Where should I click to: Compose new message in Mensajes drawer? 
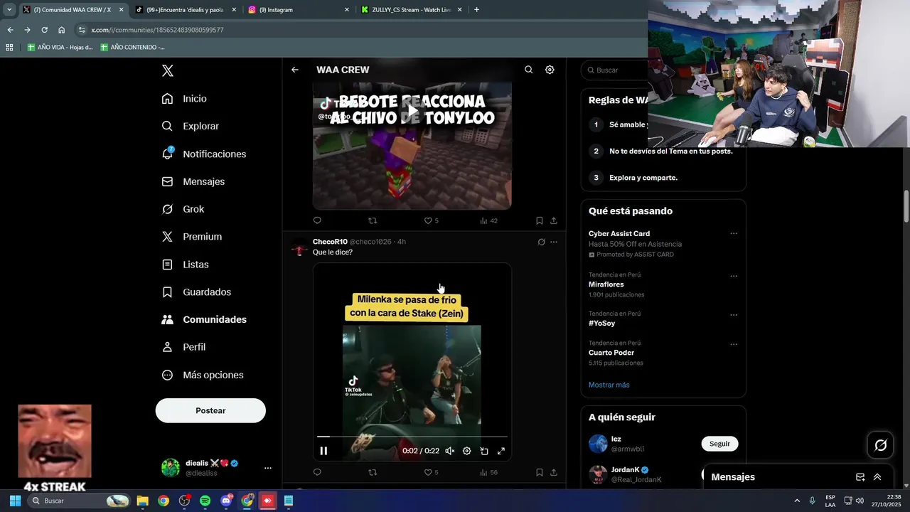click(860, 477)
